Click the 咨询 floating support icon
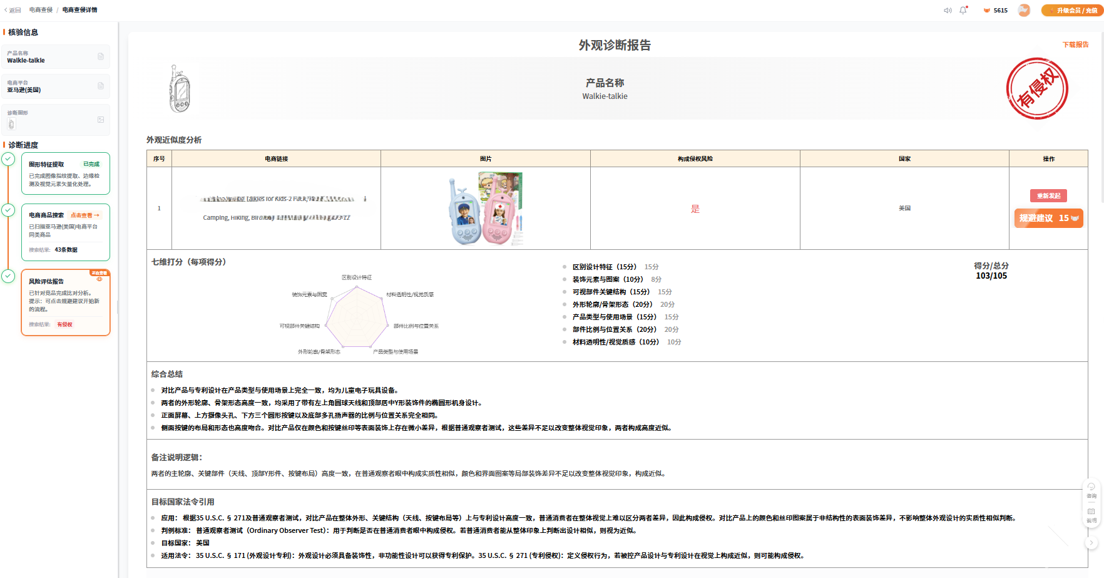The height and width of the screenshot is (578, 1104). tap(1091, 490)
